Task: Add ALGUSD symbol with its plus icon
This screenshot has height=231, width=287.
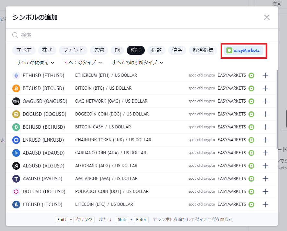Action: [265, 166]
